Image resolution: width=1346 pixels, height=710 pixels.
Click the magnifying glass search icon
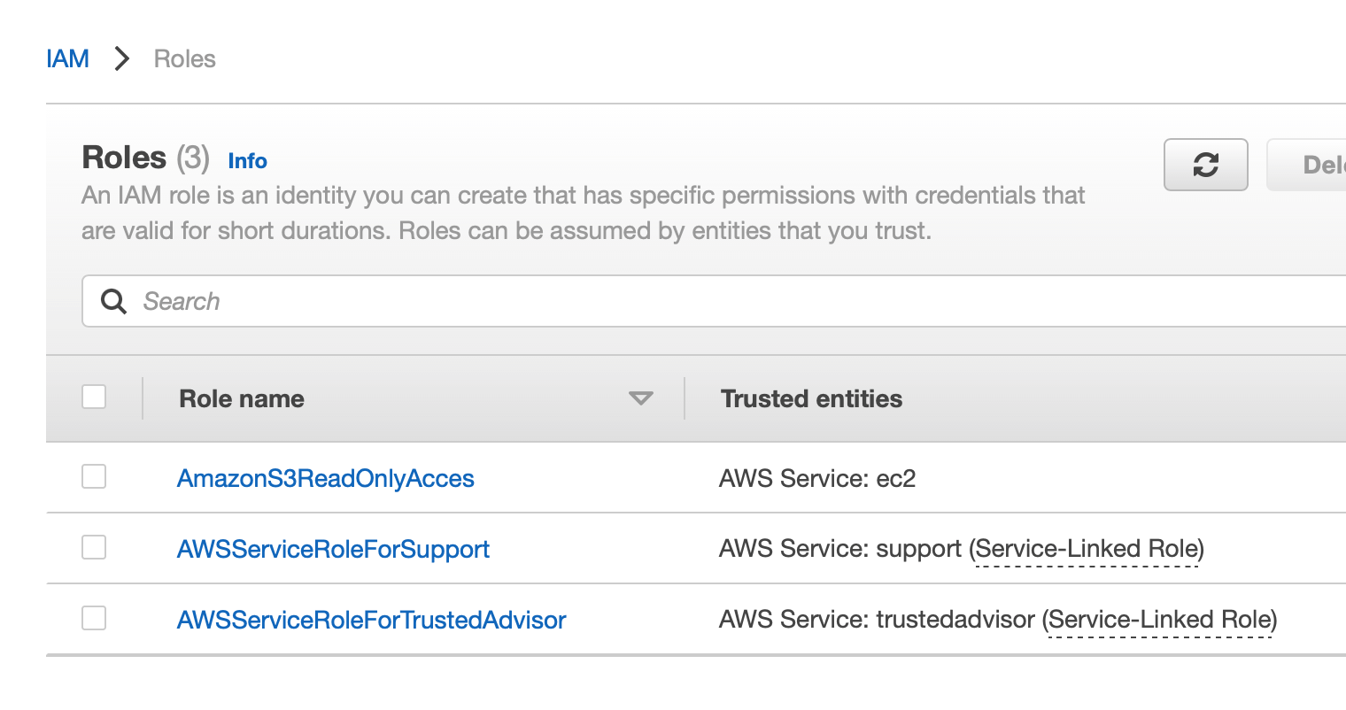coord(113,301)
